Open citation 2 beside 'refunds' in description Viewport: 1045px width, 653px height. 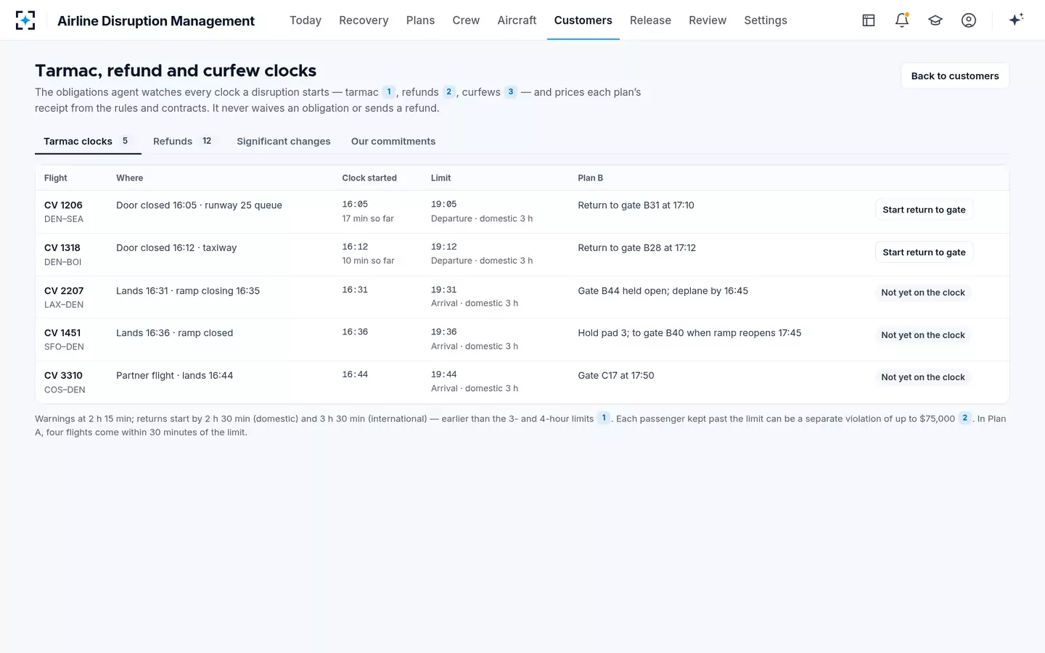[x=449, y=92]
